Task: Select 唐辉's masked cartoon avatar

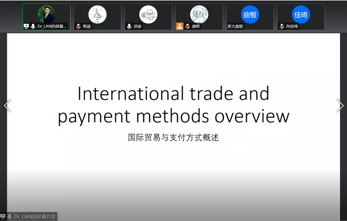Action: 199,14
